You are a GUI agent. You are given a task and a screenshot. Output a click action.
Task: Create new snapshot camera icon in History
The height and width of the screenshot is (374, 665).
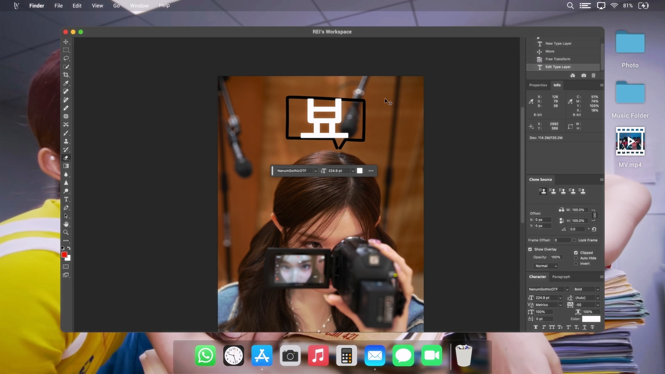click(x=584, y=75)
